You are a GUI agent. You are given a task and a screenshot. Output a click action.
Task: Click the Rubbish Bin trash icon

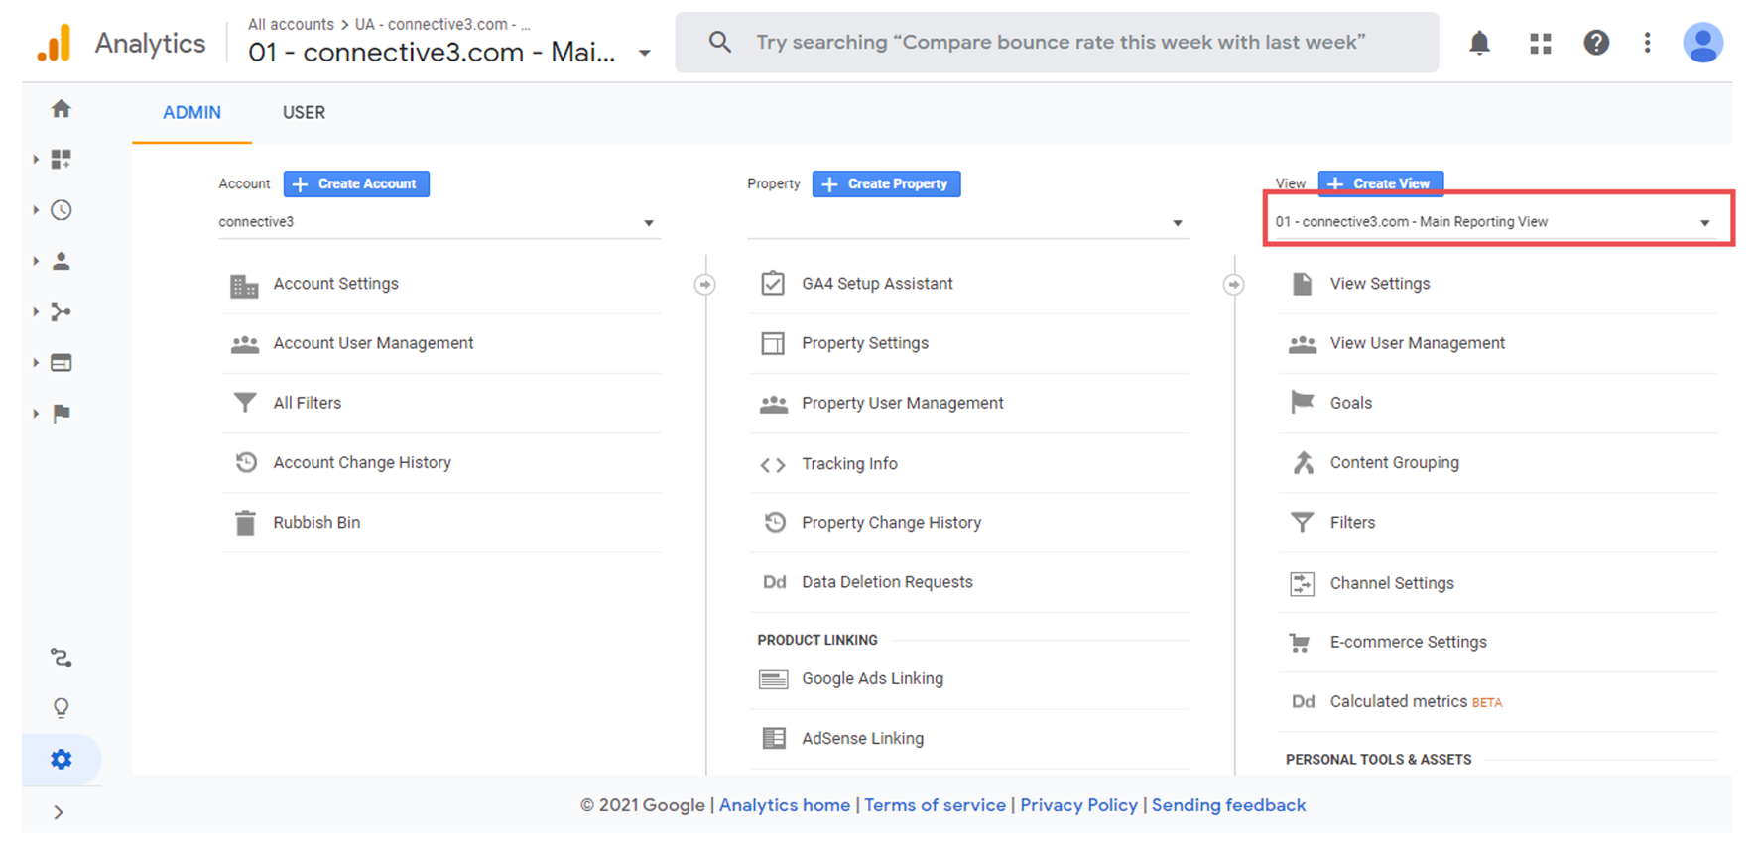pos(245,523)
